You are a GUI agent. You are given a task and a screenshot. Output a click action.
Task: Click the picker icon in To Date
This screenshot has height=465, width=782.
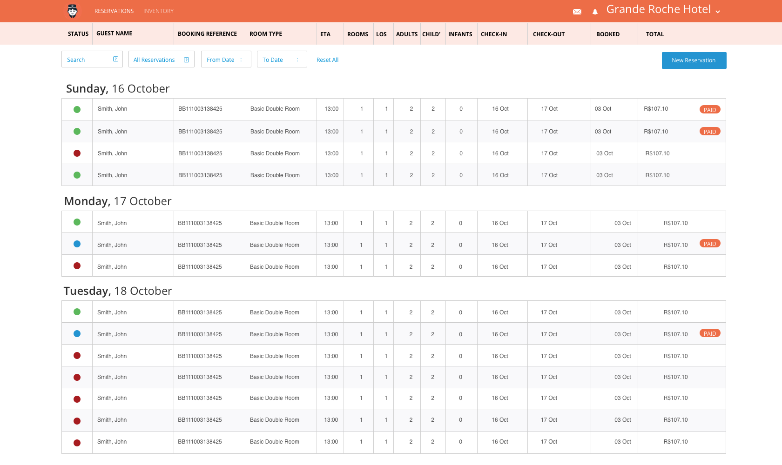click(x=297, y=60)
